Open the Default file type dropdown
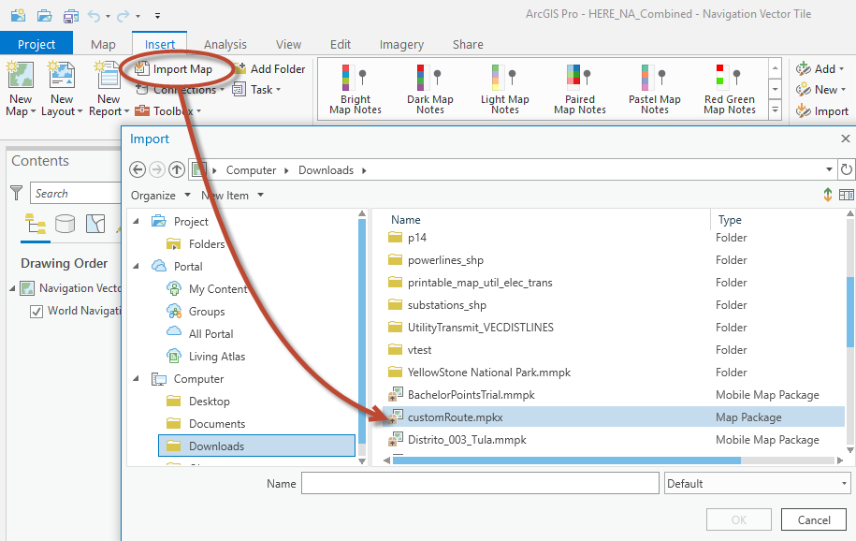 tap(758, 483)
